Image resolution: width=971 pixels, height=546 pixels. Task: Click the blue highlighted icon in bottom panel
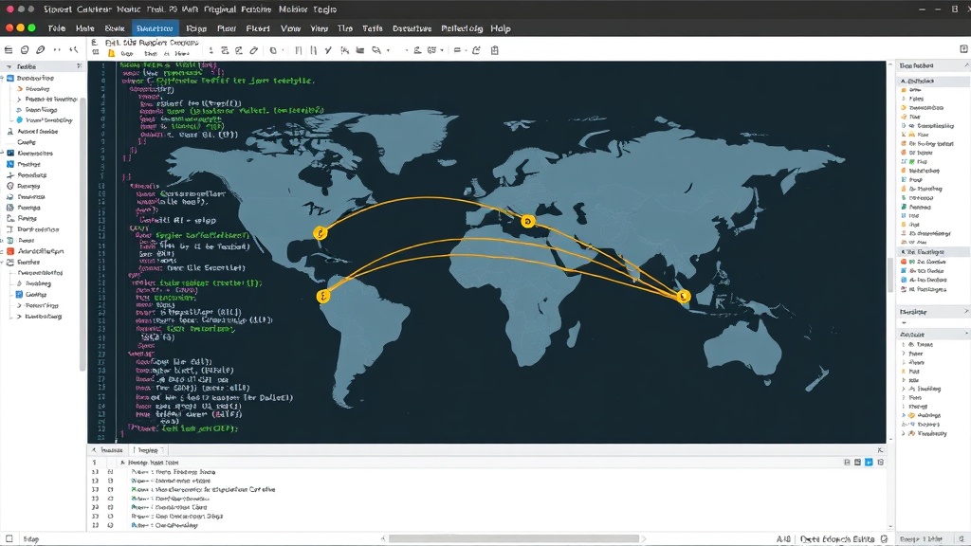click(869, 463)
